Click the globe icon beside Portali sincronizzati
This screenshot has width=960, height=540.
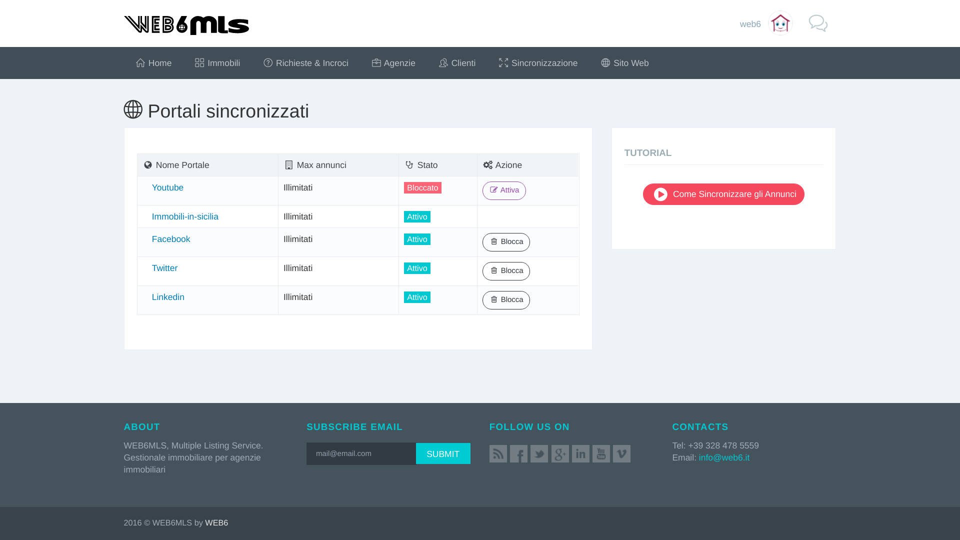tap(133, 109)
